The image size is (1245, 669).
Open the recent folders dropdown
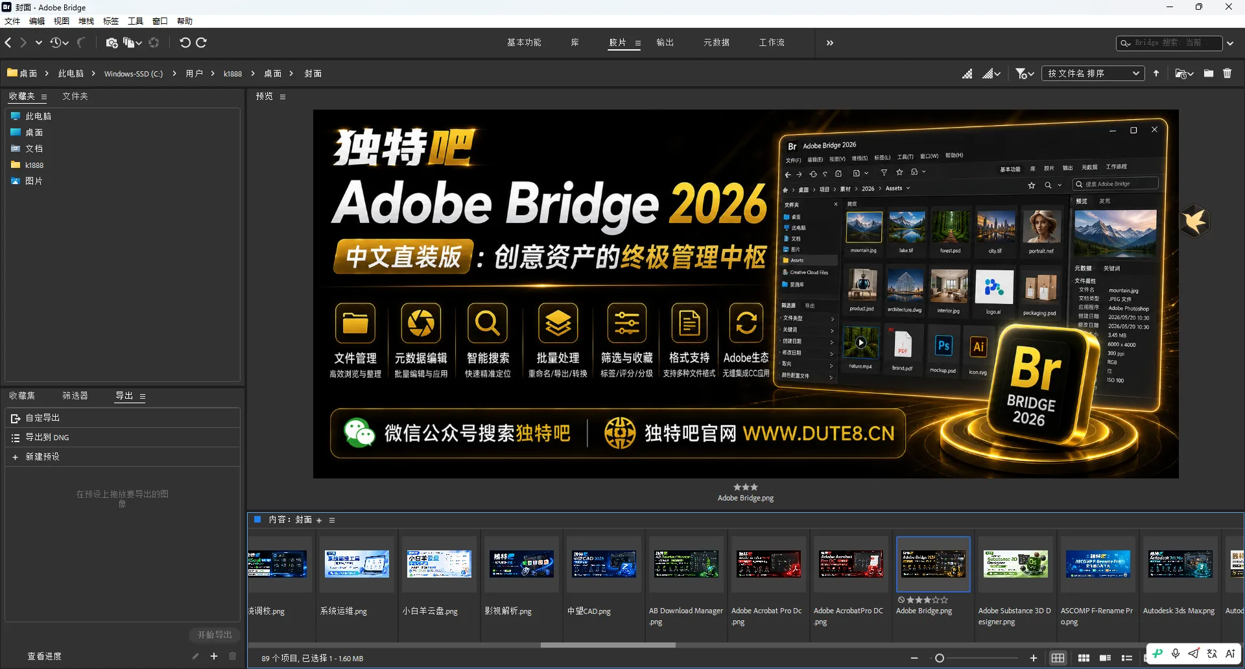[1184, 73]
